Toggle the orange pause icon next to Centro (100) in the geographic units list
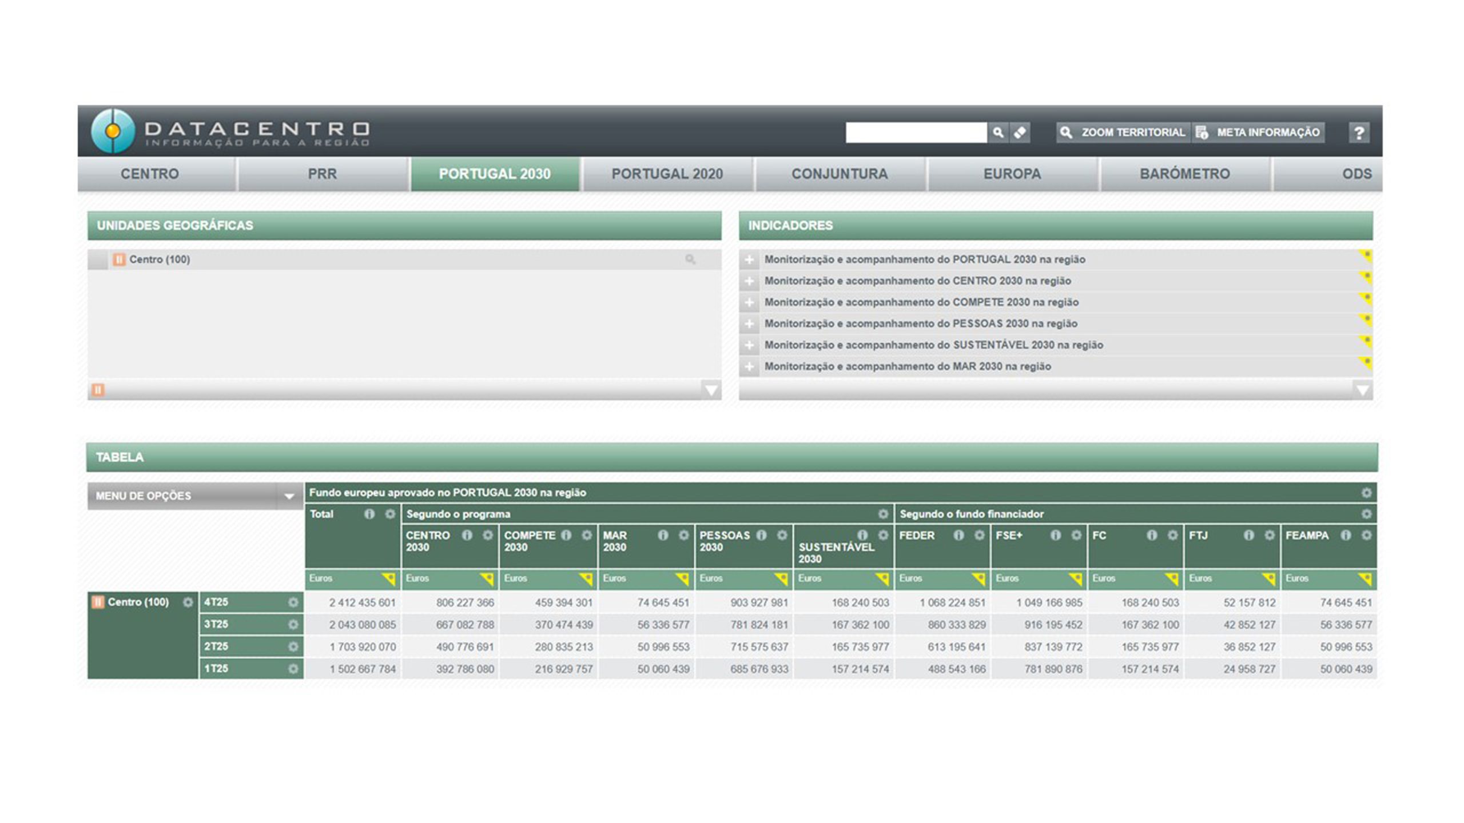 [x=119, y=259]
